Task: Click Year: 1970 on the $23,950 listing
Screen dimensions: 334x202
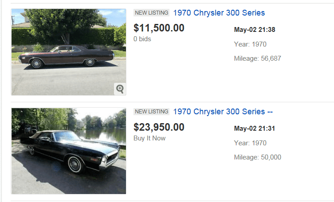Action: tap(250, 143)
